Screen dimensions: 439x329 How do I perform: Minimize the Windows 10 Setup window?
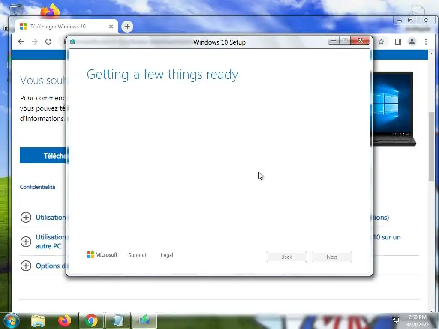point(334,41)
